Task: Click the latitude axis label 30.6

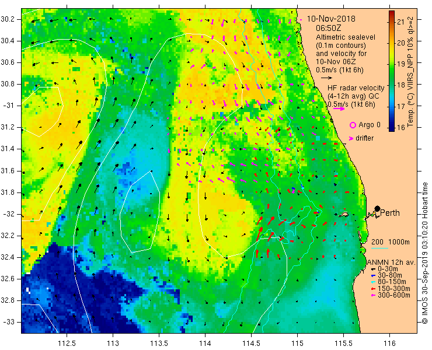Action: [7, 62]
